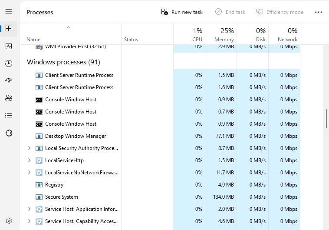The width and height of the screenshot is (329, 230).
Task: Click the Registry process icon
Action: (x=39, y=185)
